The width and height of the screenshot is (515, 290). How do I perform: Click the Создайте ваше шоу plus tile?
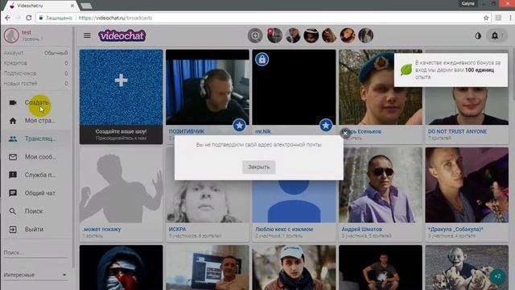coord(121,97)
